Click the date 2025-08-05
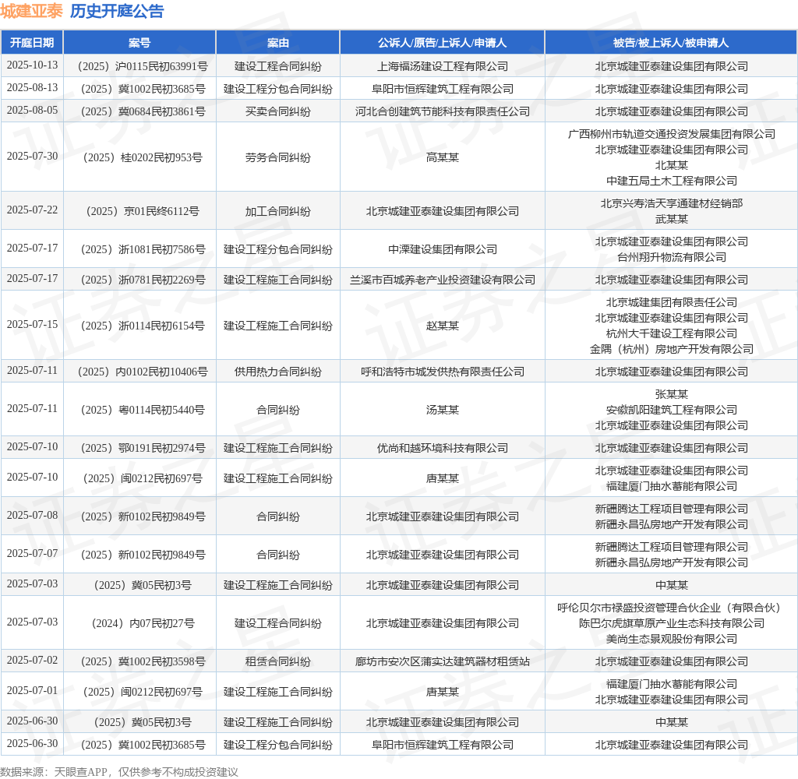The image size is (798, 779). [x=32, y=110]
